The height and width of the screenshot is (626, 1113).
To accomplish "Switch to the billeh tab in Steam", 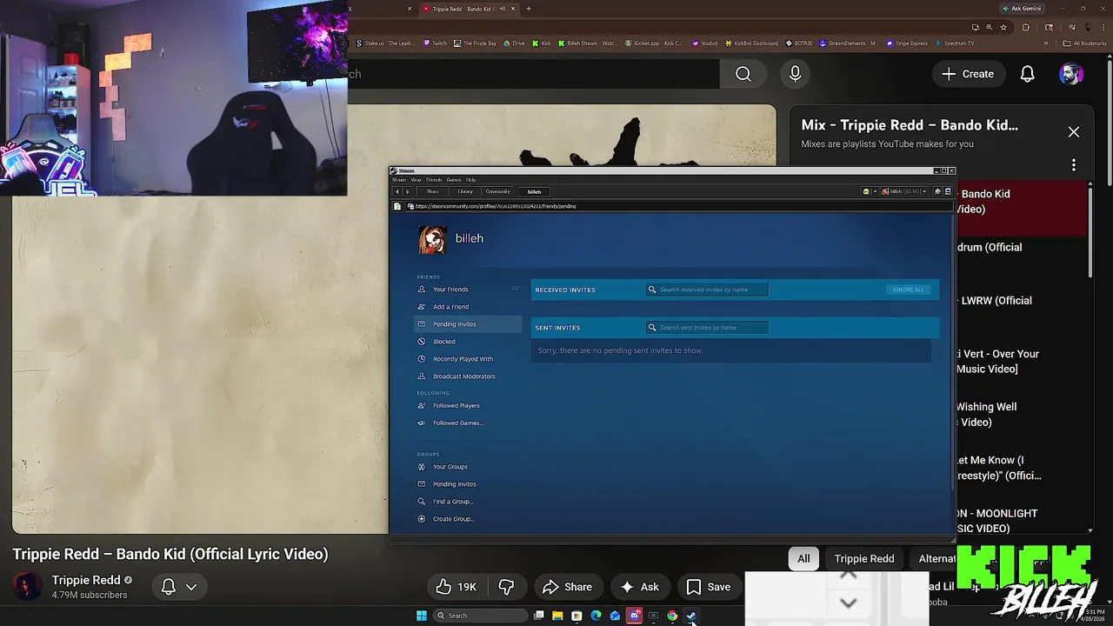I will [534, 192].
